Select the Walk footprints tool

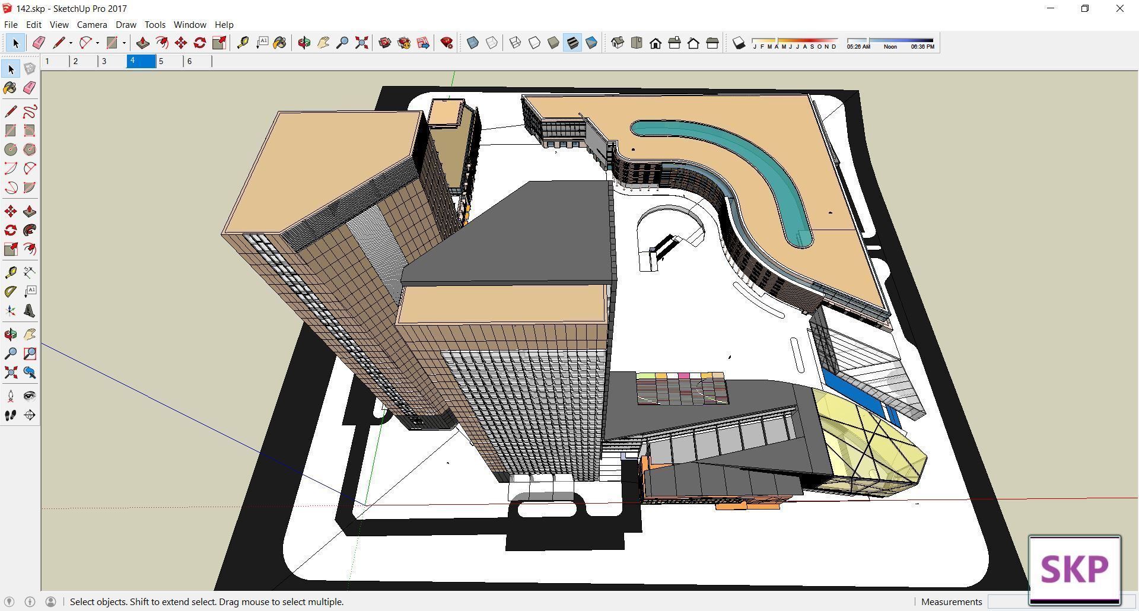click(x=11, y=415)
